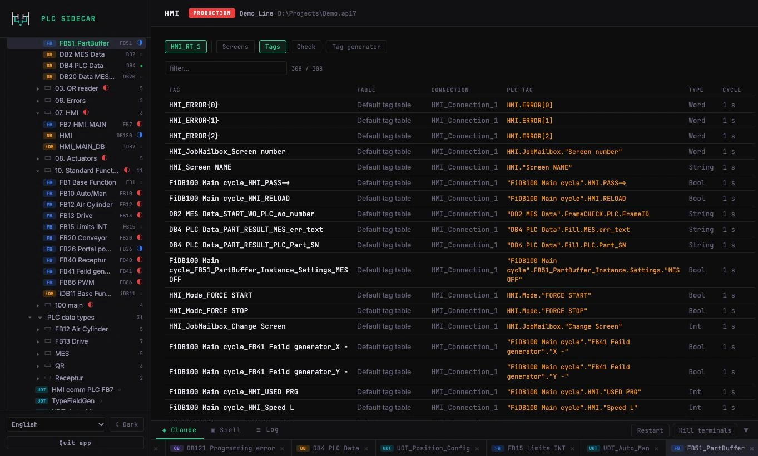This screenshot has height=456, width=758.
Task: Click the Quit app button
Action: pos(75,443)
